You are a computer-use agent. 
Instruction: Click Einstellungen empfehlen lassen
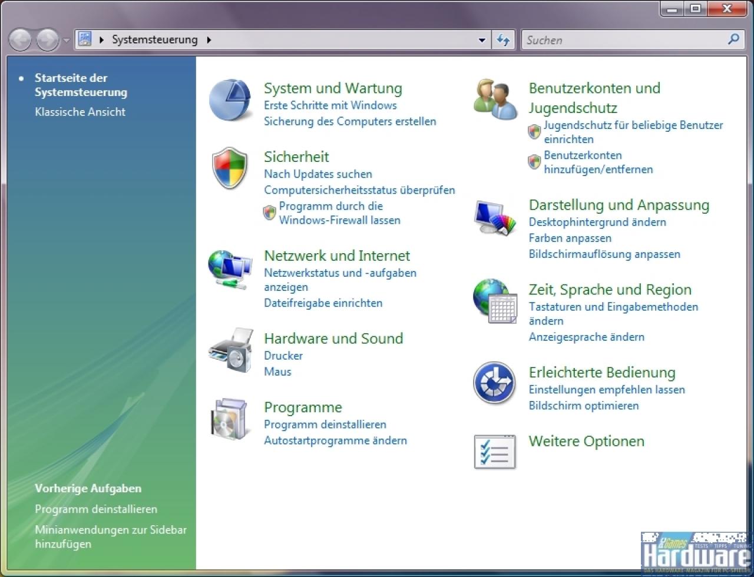[607, 390]
